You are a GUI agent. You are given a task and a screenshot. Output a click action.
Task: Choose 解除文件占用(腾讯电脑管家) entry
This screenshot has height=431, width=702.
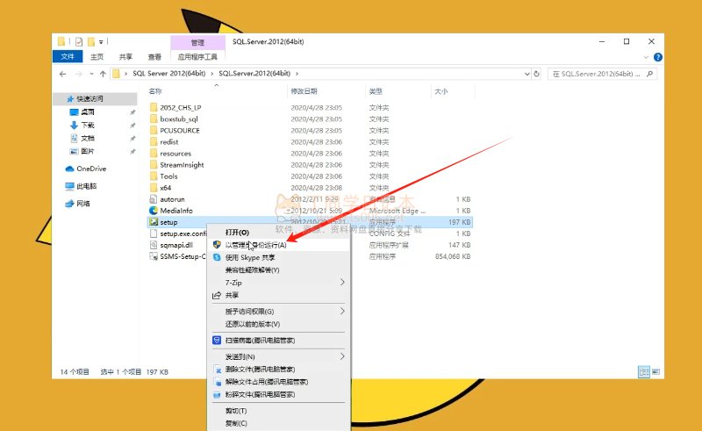click(280, 382)
